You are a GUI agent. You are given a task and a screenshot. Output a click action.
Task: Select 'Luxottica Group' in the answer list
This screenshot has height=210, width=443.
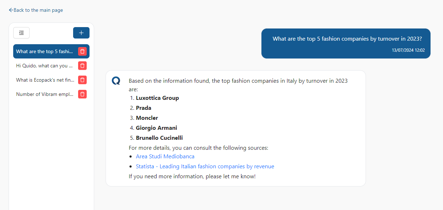pyautogui.click(x=157, y=98)
